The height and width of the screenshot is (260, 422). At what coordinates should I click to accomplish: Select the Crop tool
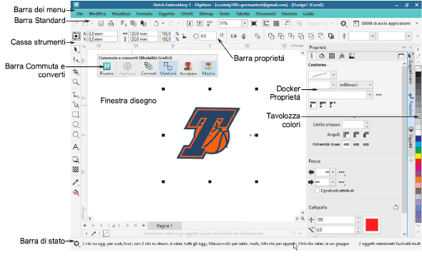[x=76, y=71]
